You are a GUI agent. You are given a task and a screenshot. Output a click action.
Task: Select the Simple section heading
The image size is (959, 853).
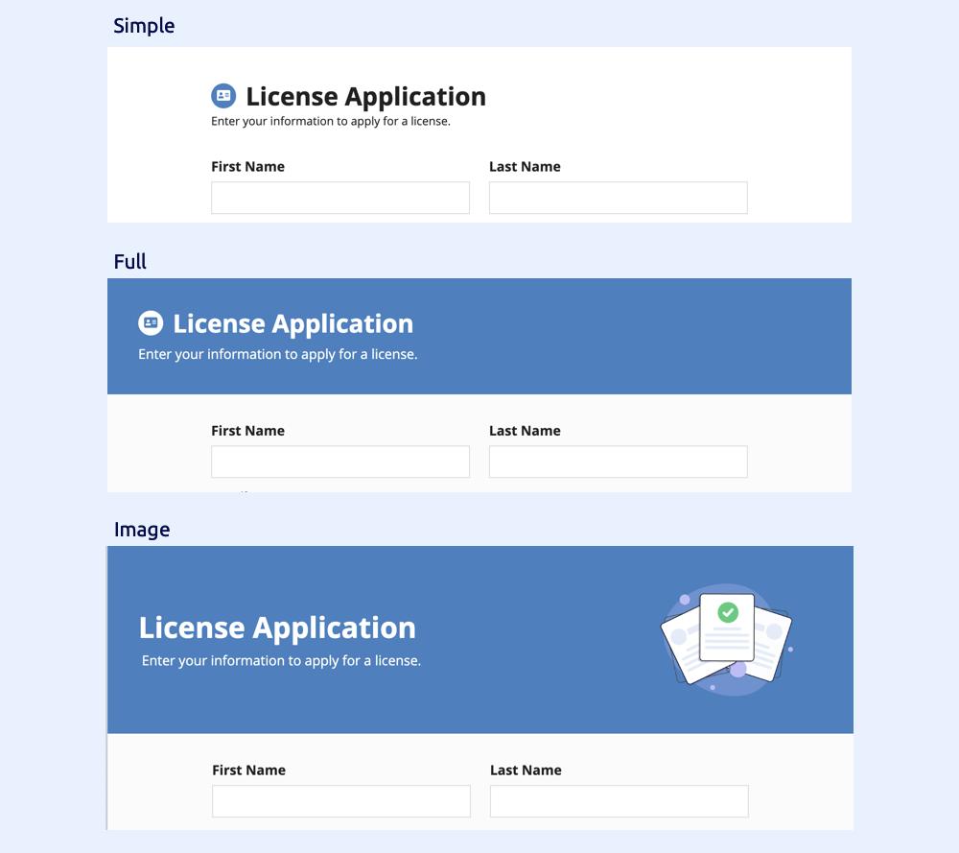(x=144, y=26)
